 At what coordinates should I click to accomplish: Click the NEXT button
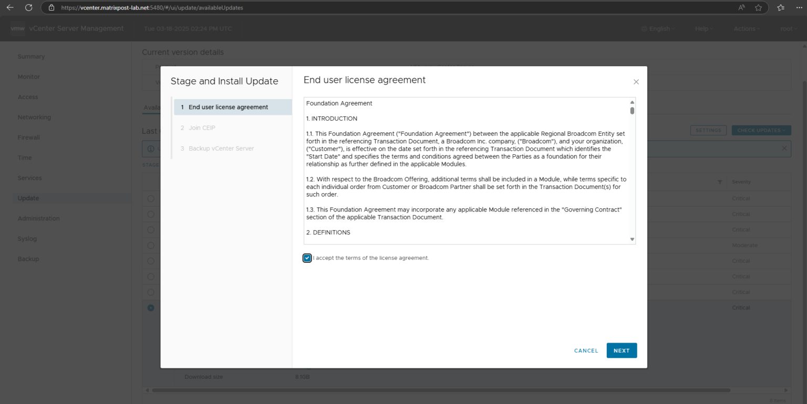point(622,350)
